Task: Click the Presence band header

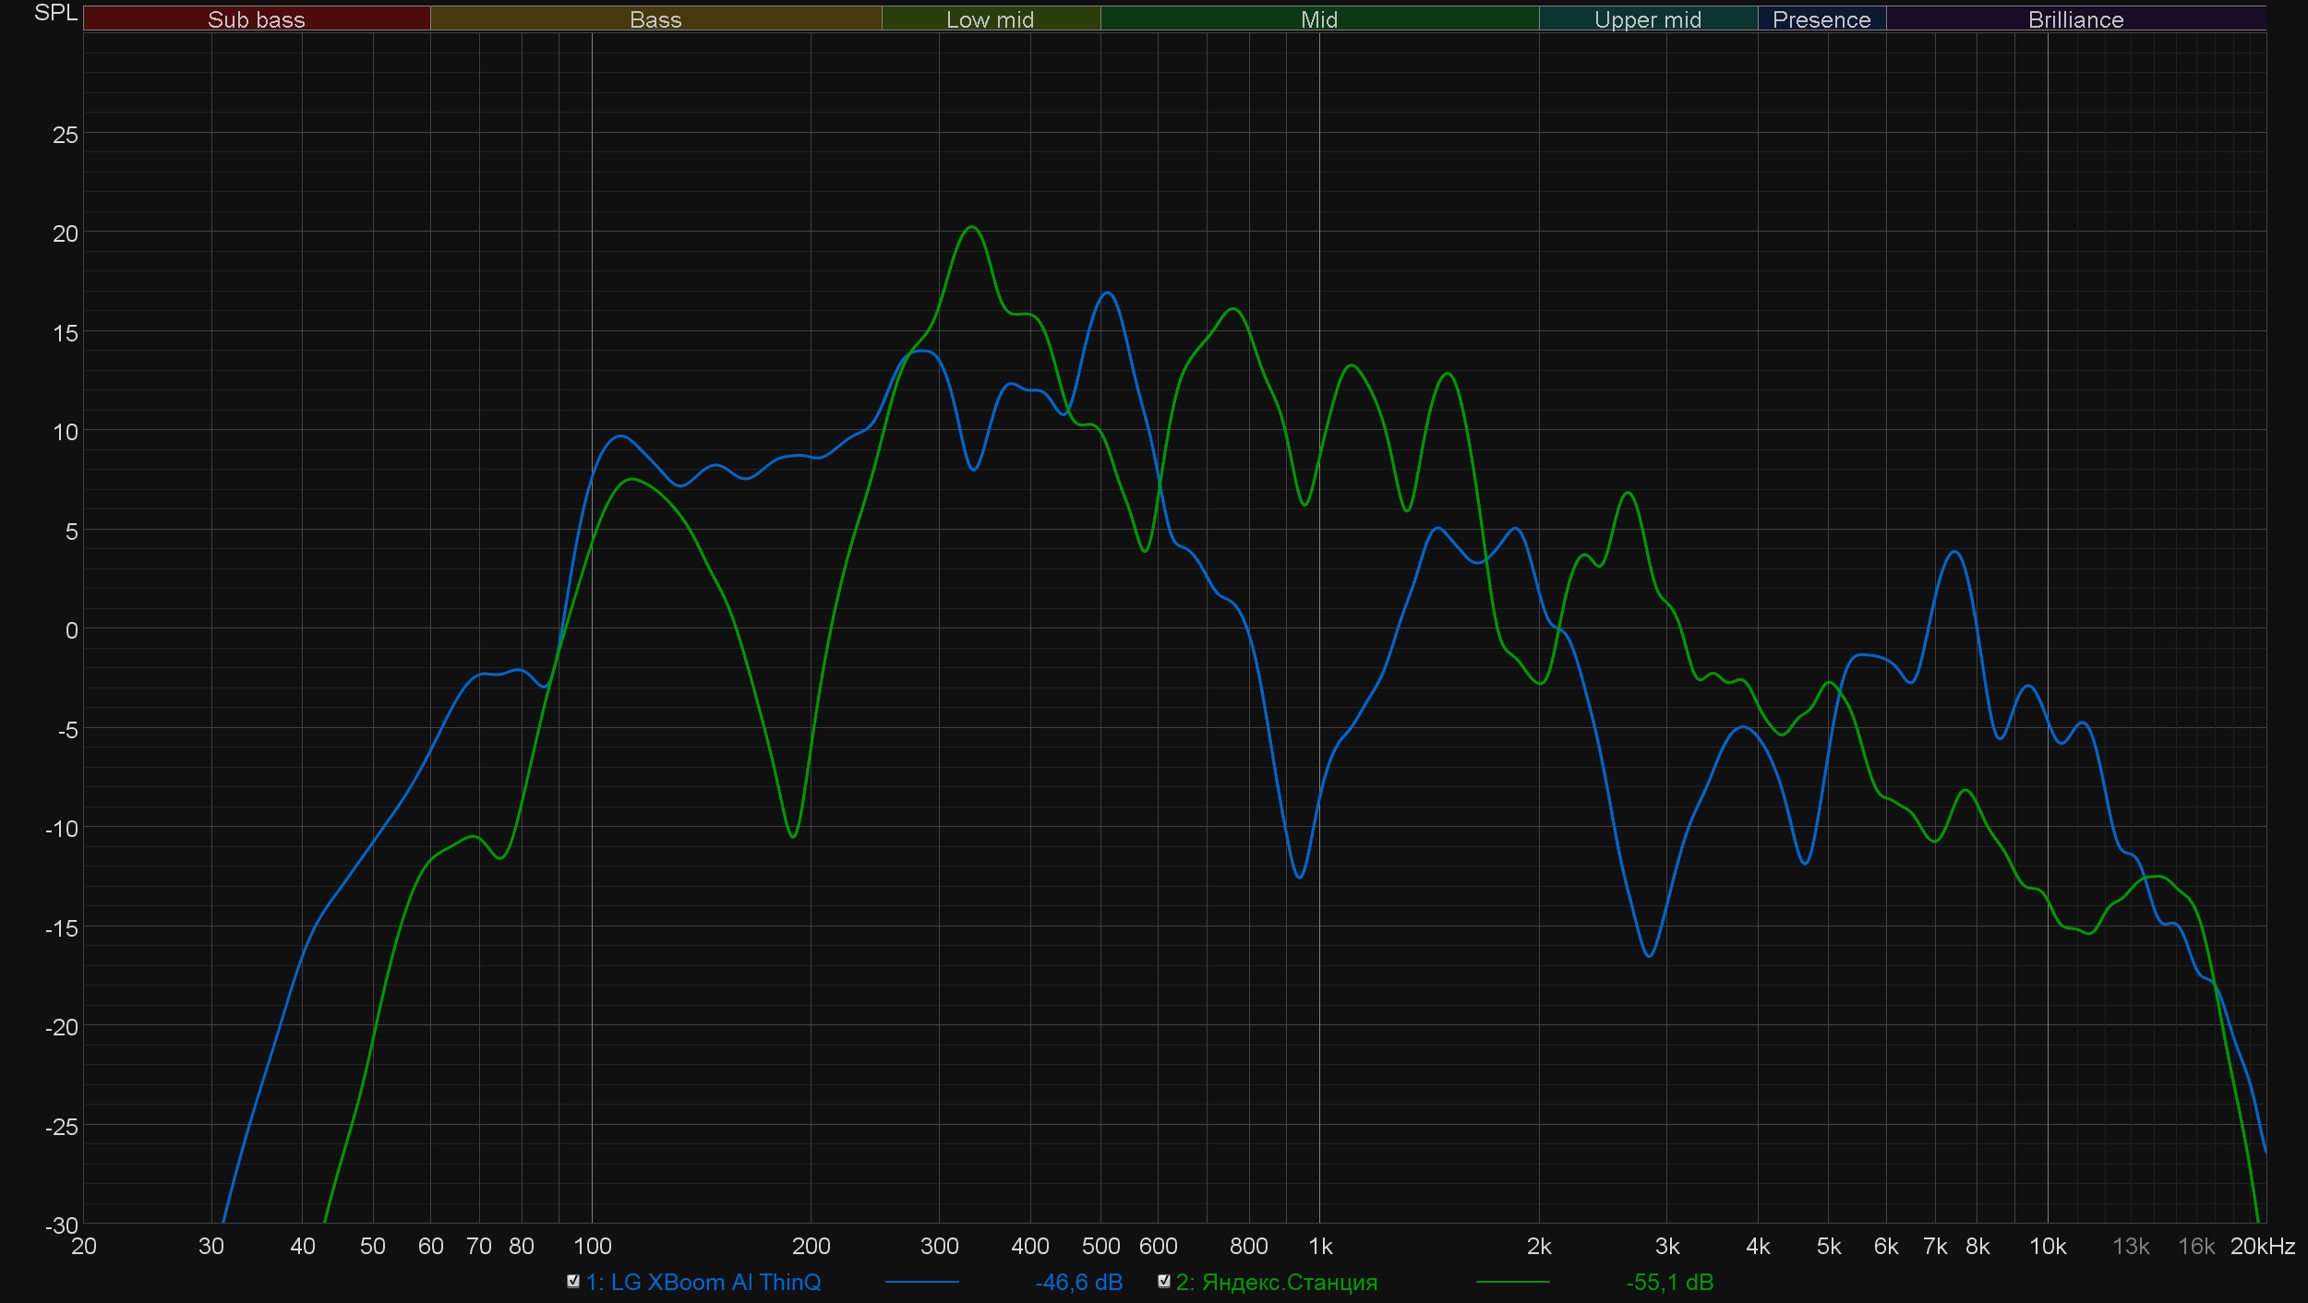Action: [x=1821, y=19]
